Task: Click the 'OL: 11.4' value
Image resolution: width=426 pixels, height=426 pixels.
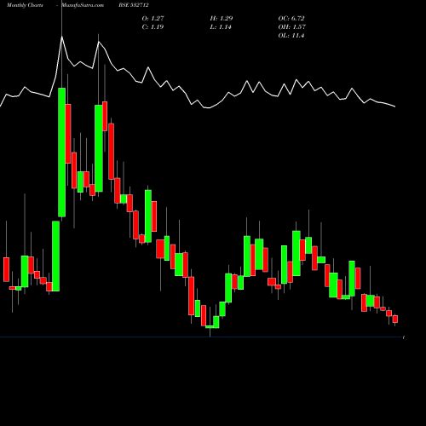Action: click(x=291, y=36)
